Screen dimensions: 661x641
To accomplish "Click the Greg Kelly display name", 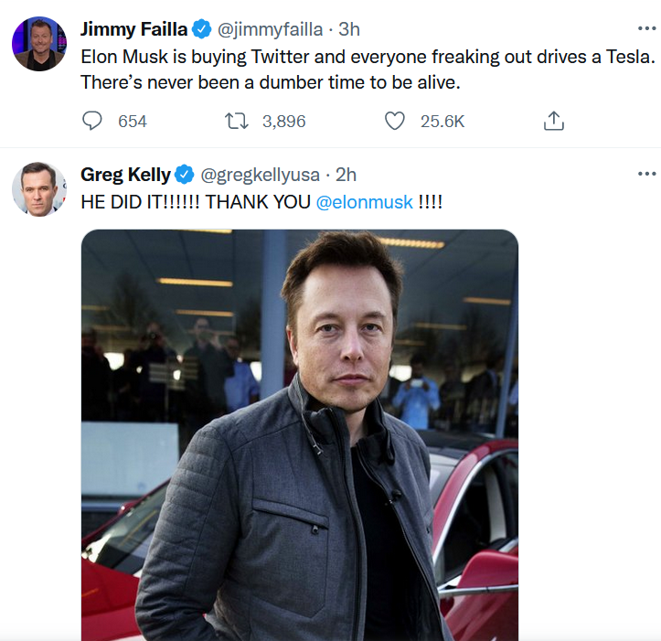I will click(x=125, y=174).
